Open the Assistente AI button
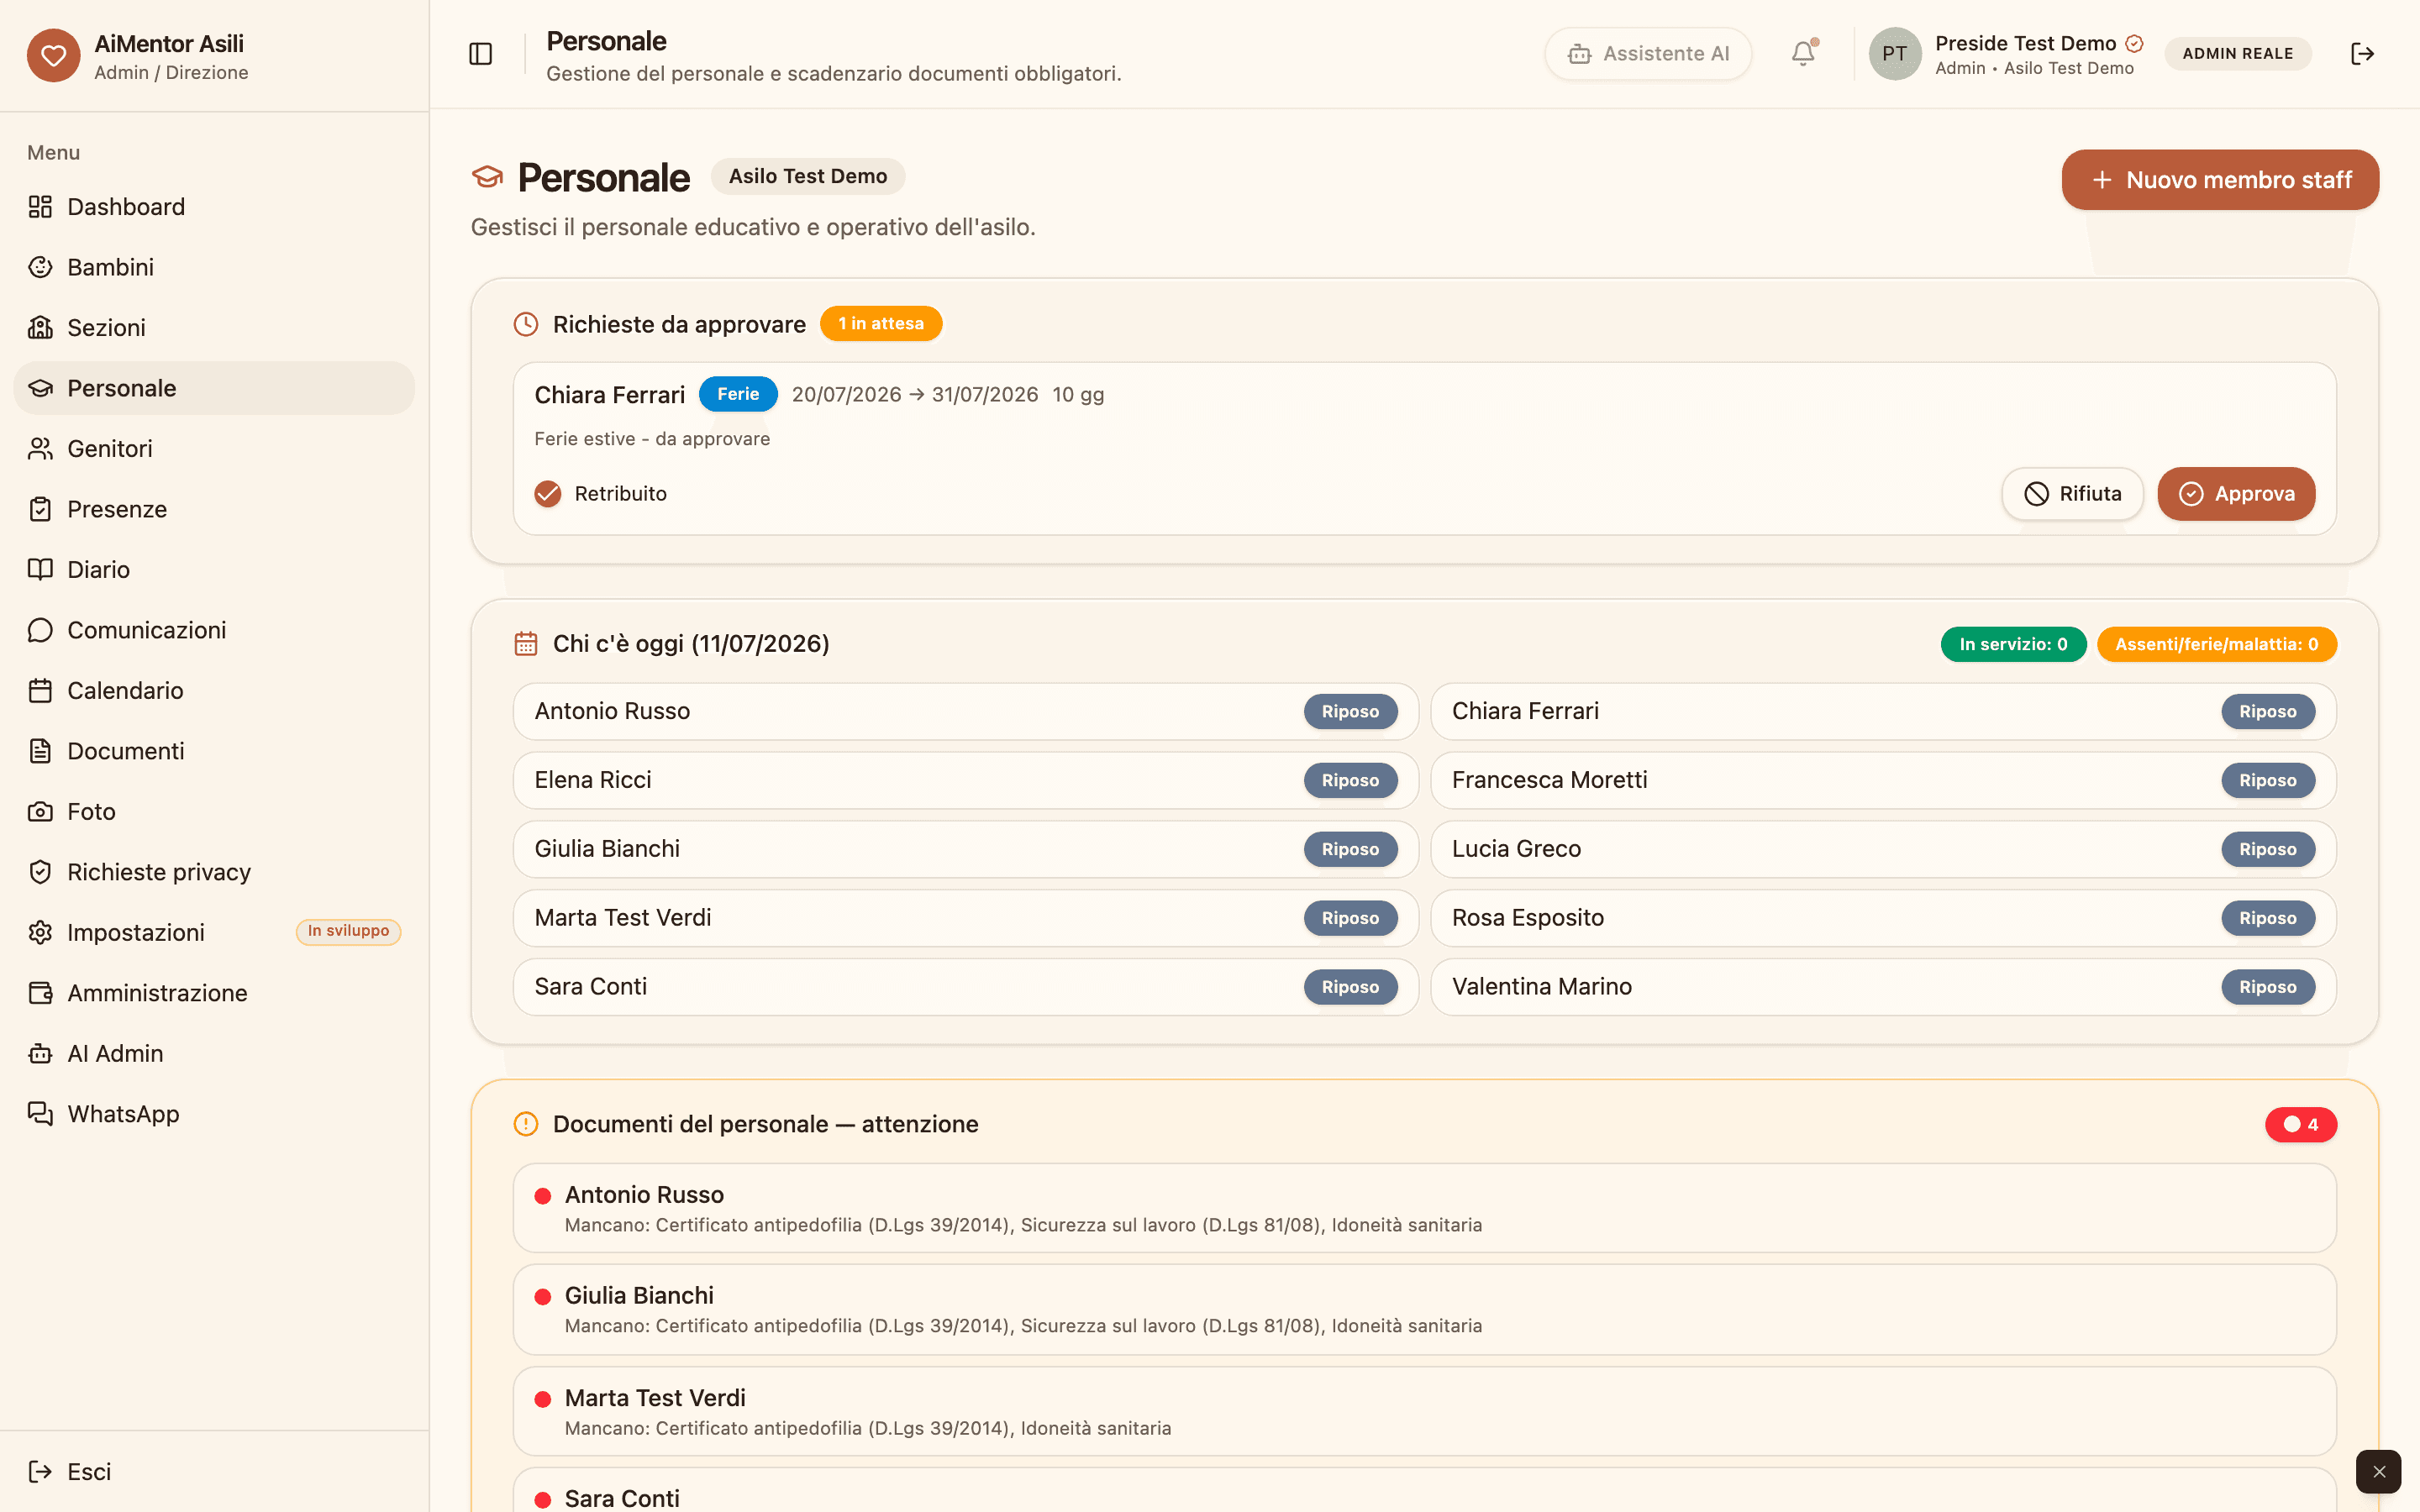Viewport: 2420px width, 1512px height. click(1648, 54)
